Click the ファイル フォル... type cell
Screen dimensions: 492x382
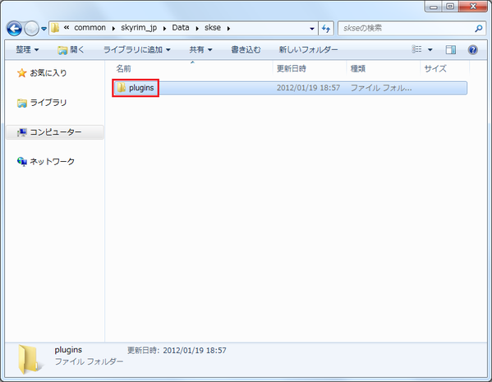[x=381, y=88]
